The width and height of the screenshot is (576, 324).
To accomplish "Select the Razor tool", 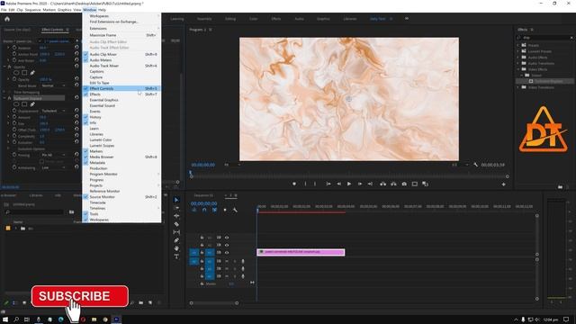I will click(x=176, y=224).
